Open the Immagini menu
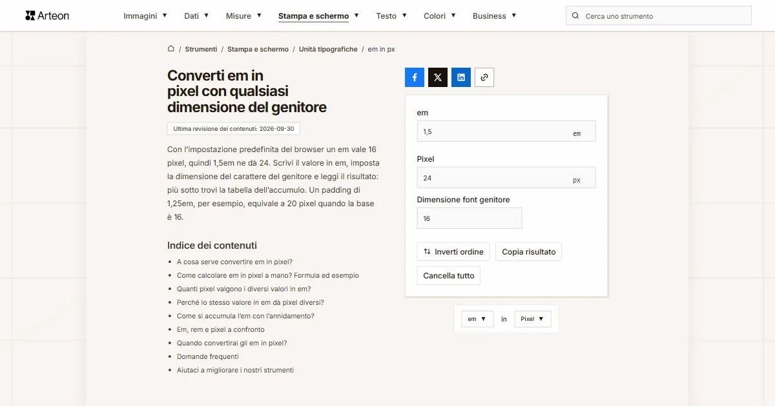Image resolution: width=775 pixels, height=406 pixels. 145,16
